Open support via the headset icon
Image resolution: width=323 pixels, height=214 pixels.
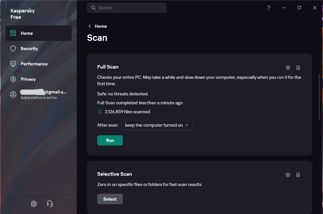point(50,204)
